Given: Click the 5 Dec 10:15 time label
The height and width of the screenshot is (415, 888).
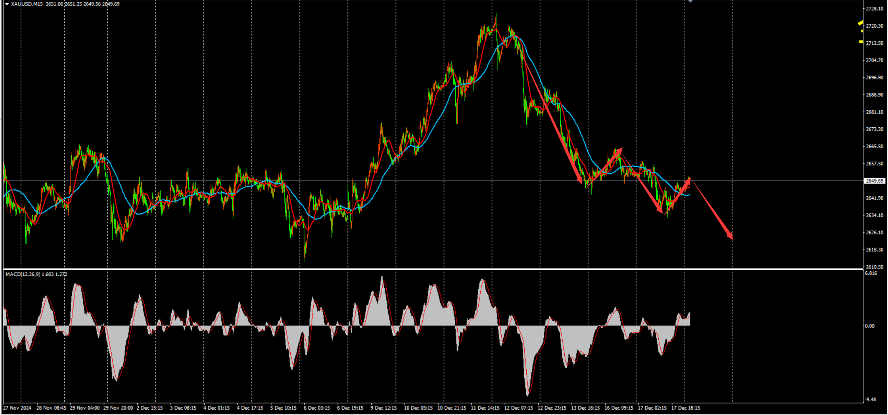Looking at the screenshot, I should [x=284, y=408].
